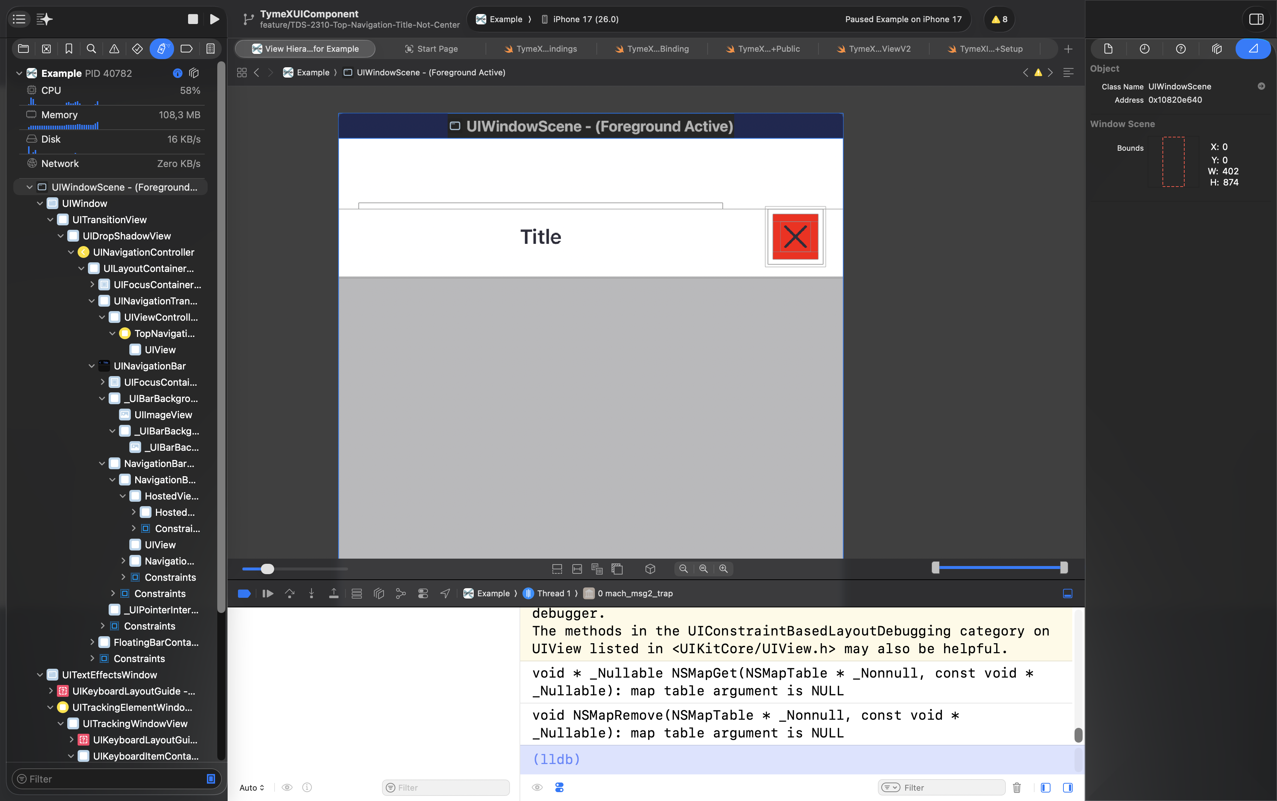The image size is (1277, 801).
Task: Hide the variables view pane
Action: click(x=1046, y=788)
